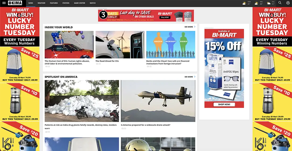Click right sidebar Save $20 shop vac offer
The height and width of the screenshot is (151, 292).
tap(272, 136)
